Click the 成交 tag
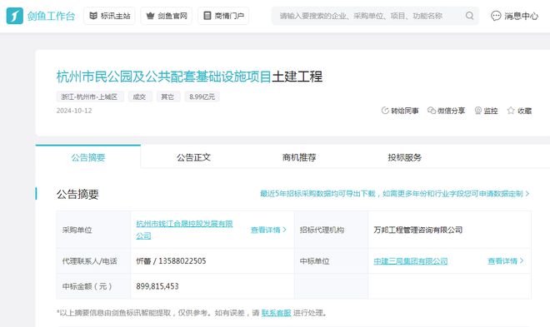 140,97
